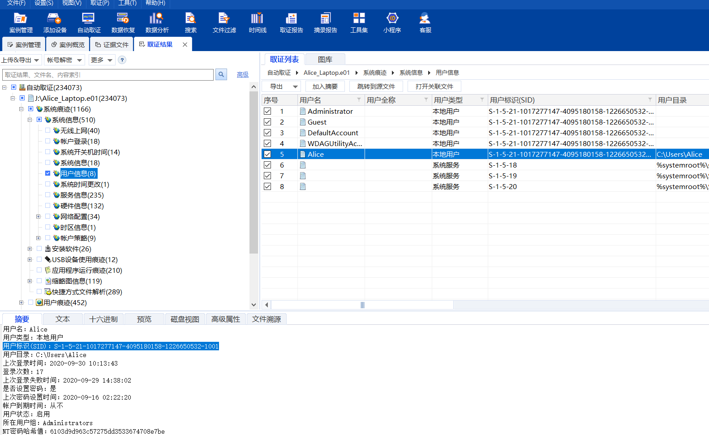
Task: Switch to the 证据文件 tab
Action: tap(112, 45)
